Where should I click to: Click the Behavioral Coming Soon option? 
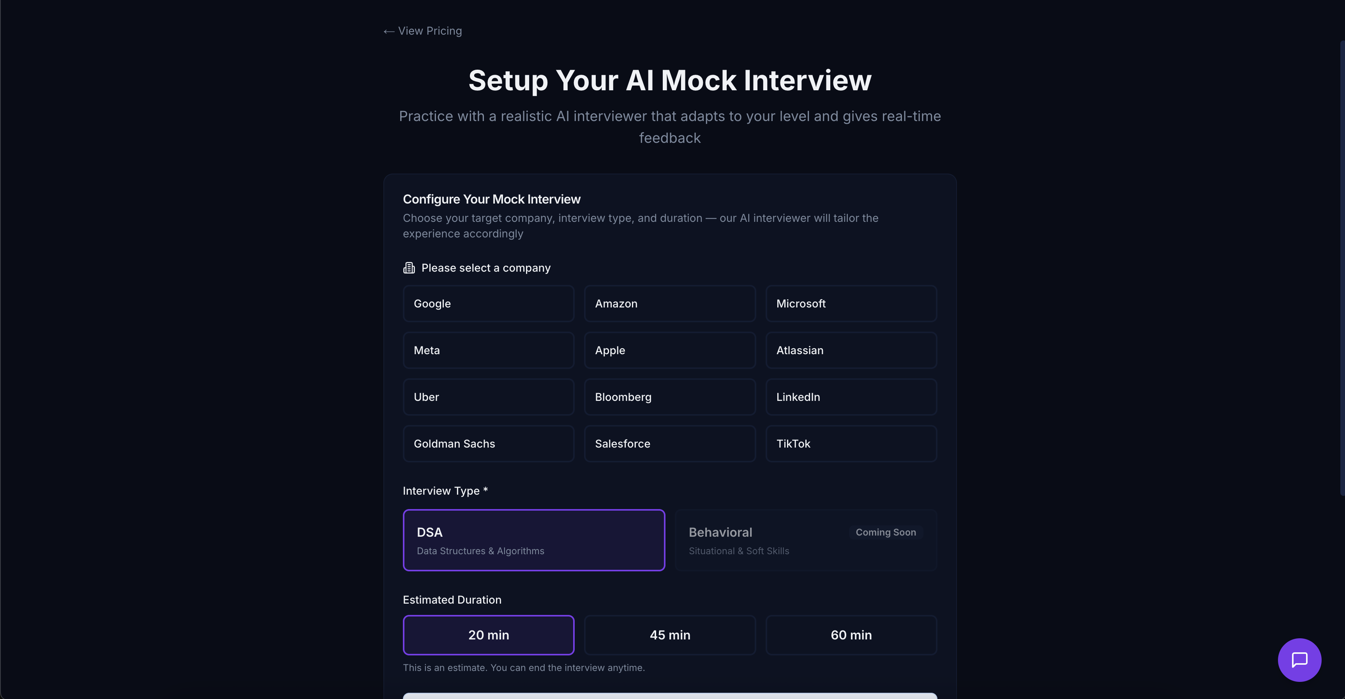tap(806, 540)
